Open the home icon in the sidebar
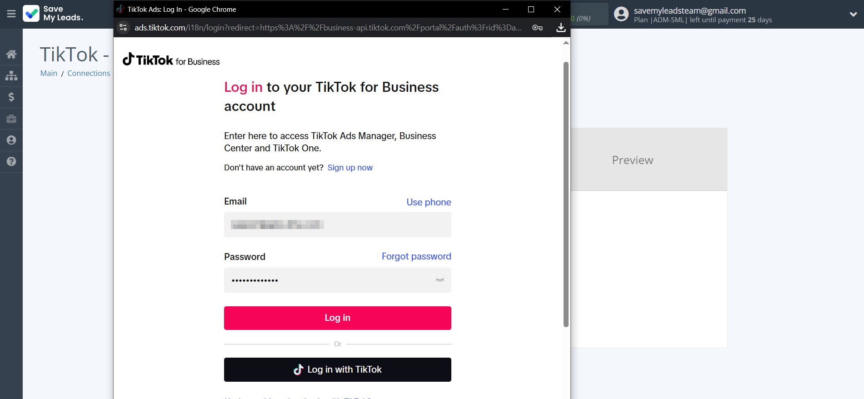This screenshot has height=399, width=864. click(11, 54)
